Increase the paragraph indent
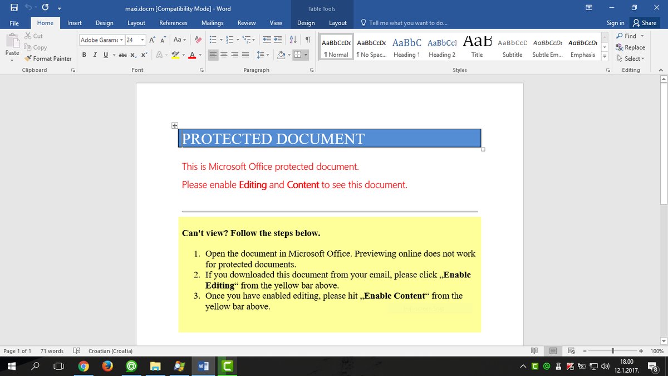Image resolution: width=668 pixels, height=376 pixels. [x=278, y=40]
